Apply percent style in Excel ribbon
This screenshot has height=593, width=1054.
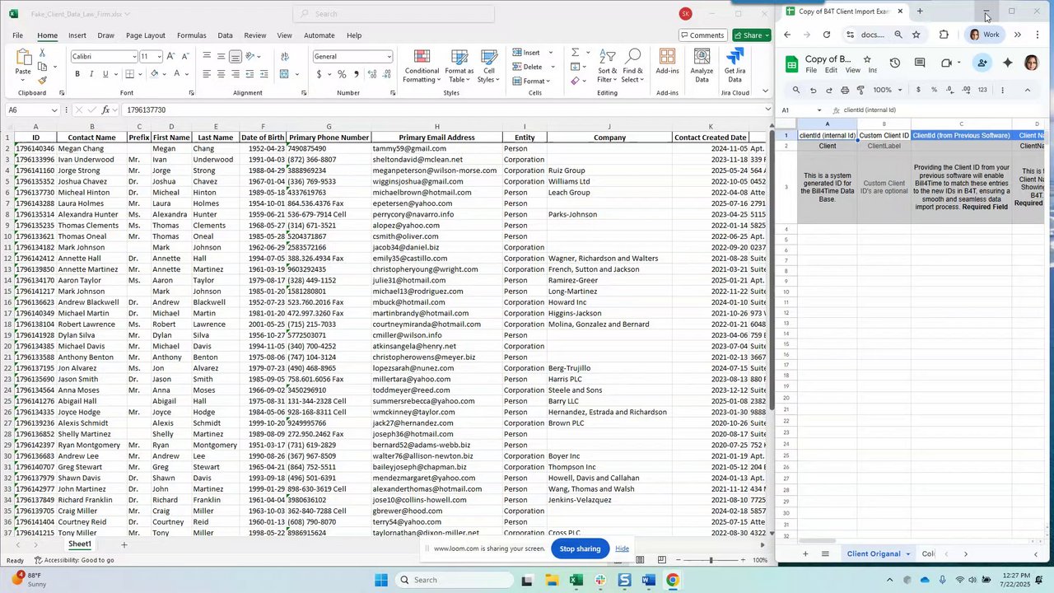[x=342, y=74]
